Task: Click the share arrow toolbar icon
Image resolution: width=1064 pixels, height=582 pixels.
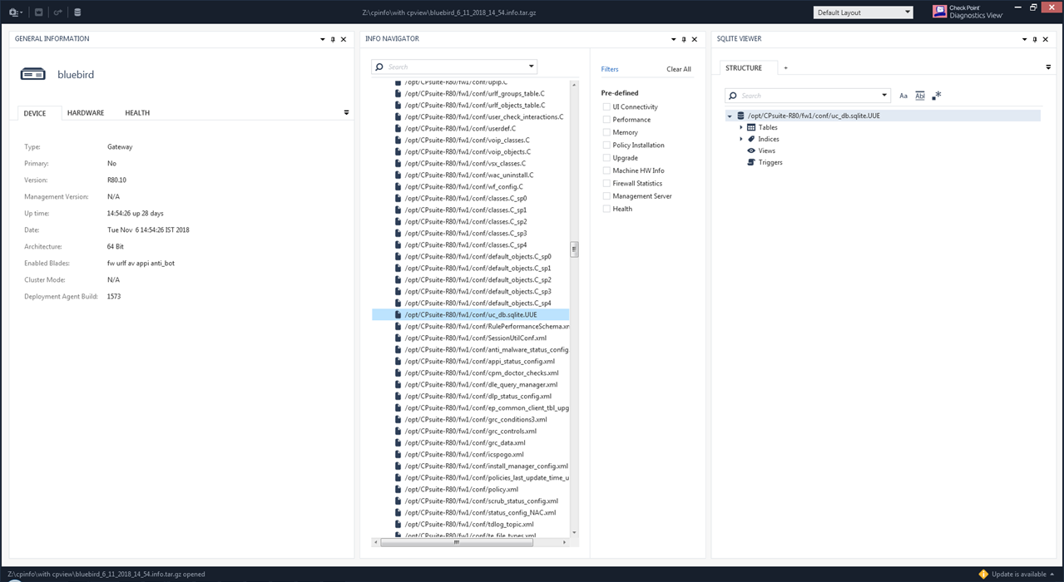Action: click(57, 12)
